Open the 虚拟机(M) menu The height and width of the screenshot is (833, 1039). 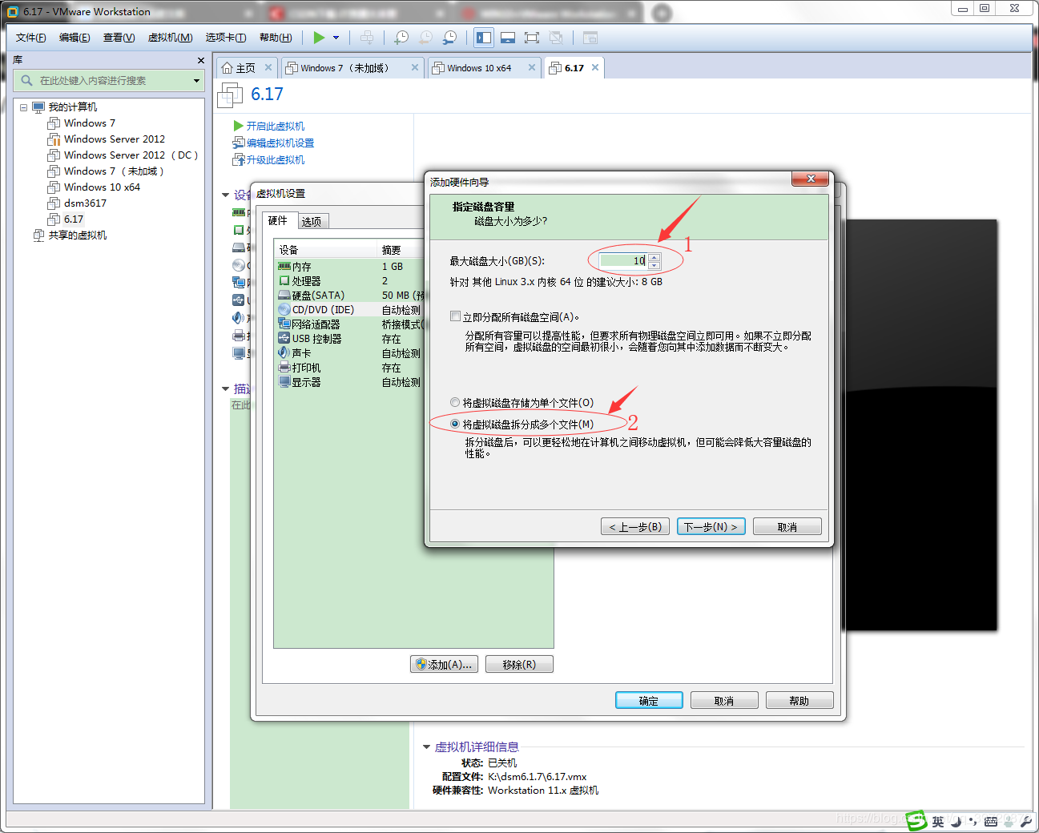[170, 38]
